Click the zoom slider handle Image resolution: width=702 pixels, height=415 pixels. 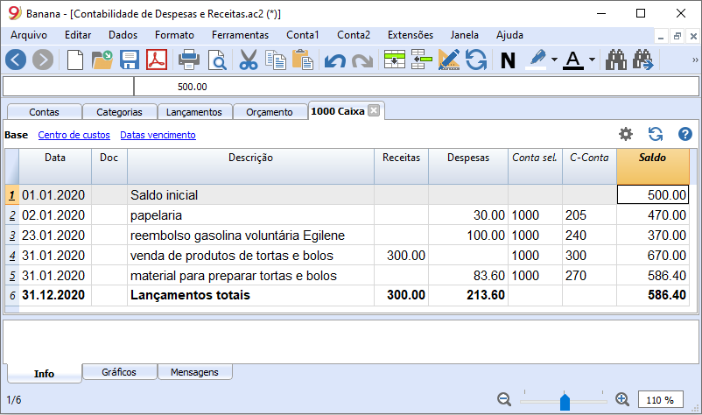coord(565,401)
